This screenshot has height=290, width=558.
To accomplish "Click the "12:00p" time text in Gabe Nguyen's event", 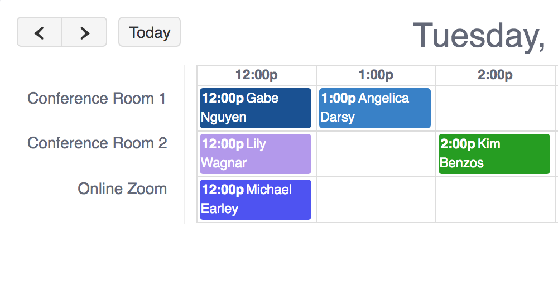I will pos(223,99).
